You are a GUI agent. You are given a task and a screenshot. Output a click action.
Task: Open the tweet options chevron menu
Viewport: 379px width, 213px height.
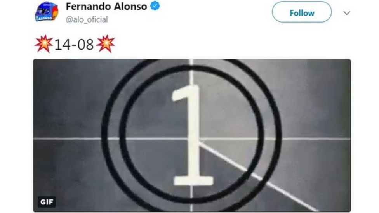347,13
